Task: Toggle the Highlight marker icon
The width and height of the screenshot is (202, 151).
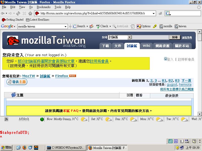Action: (155, 26)
